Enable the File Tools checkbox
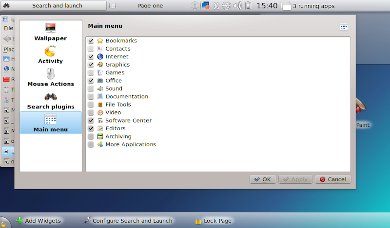 click(91, 105)
